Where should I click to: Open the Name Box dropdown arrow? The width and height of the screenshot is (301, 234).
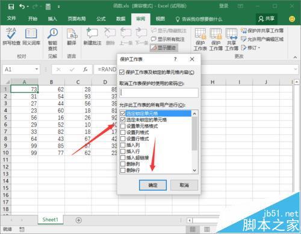(x=37, y=69)
